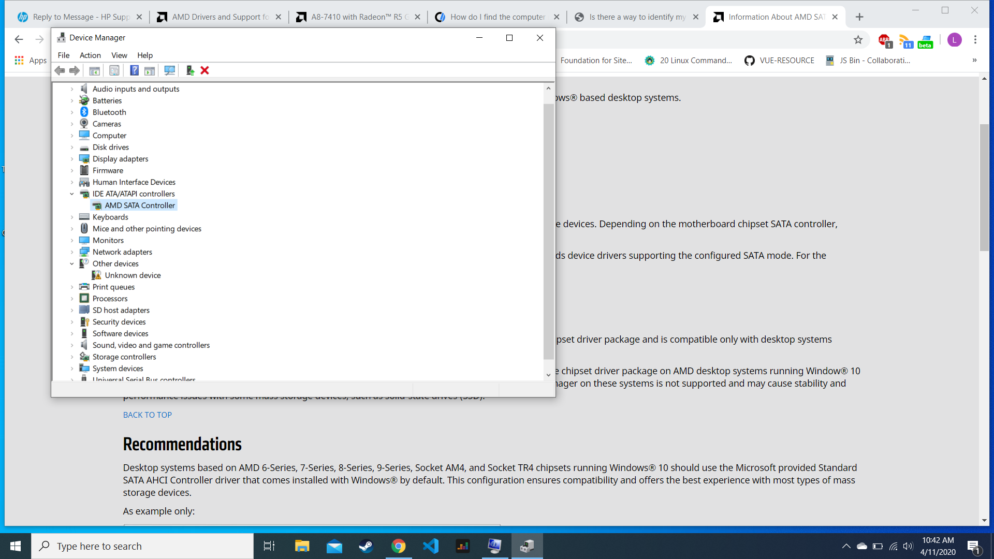This screenshot has width=994, height=559.
Task: Expand the Network adapters node
Action: click(72, 252)
